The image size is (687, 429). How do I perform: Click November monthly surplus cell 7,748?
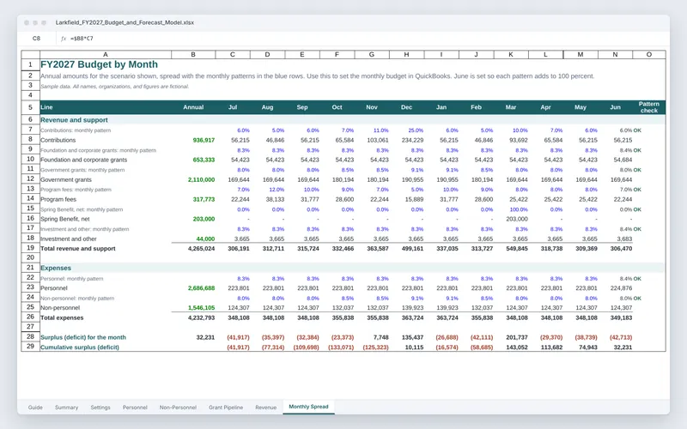[380, 337]
